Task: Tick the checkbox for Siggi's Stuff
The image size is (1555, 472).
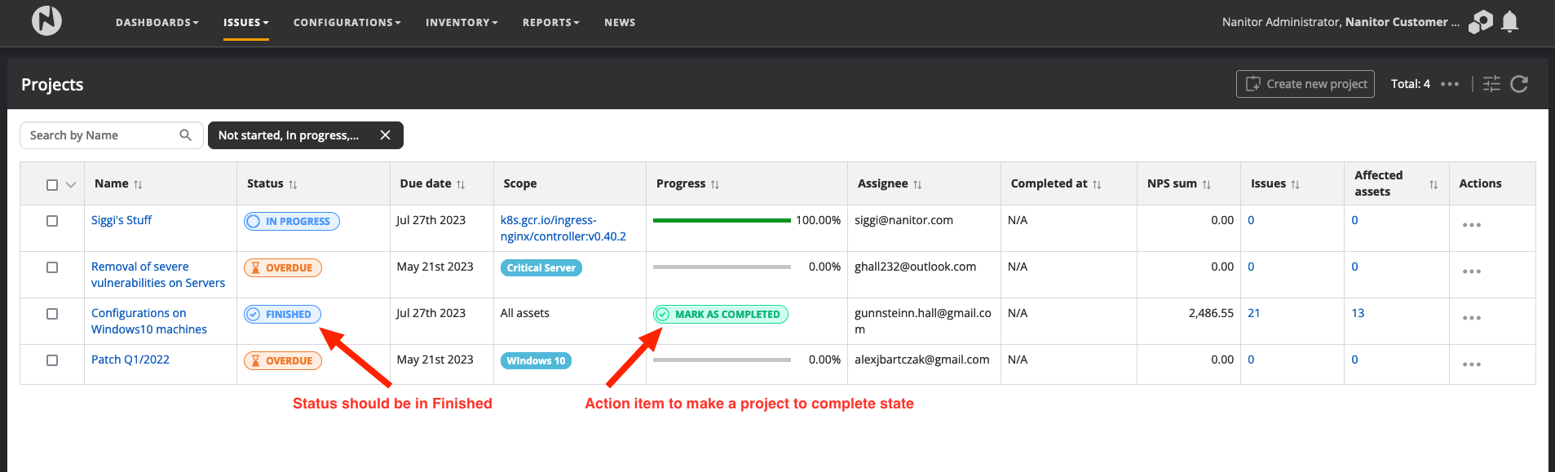Action: point(52,221)
